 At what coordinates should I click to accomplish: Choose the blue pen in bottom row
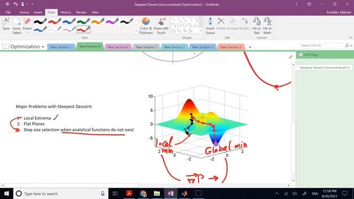[40, 29]
